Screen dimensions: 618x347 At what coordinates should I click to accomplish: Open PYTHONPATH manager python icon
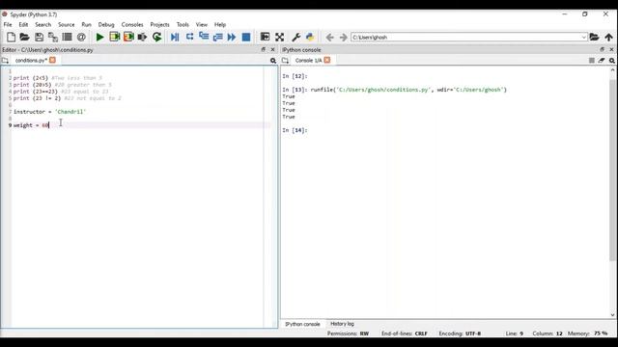coord(310,37)
